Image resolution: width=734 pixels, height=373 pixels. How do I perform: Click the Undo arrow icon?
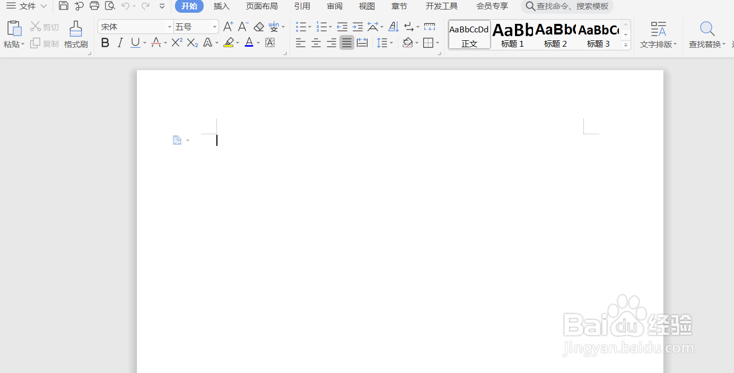[x=125, y=6]
